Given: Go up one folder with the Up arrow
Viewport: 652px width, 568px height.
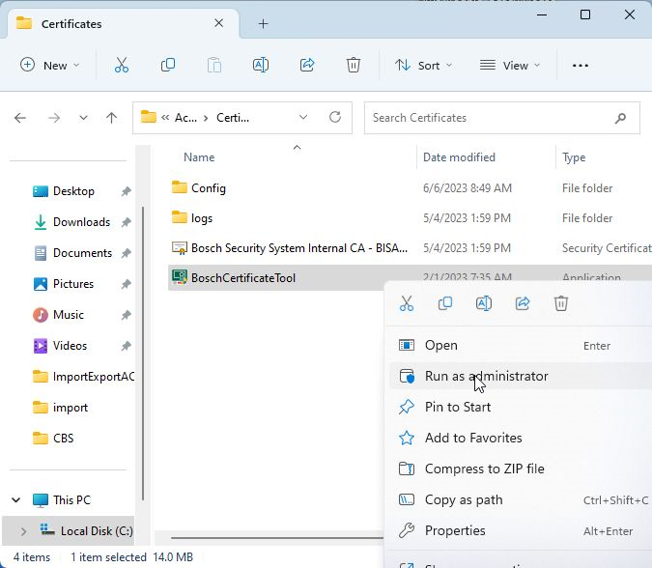Looking at the screenshot, I should [x=111, y=118].
